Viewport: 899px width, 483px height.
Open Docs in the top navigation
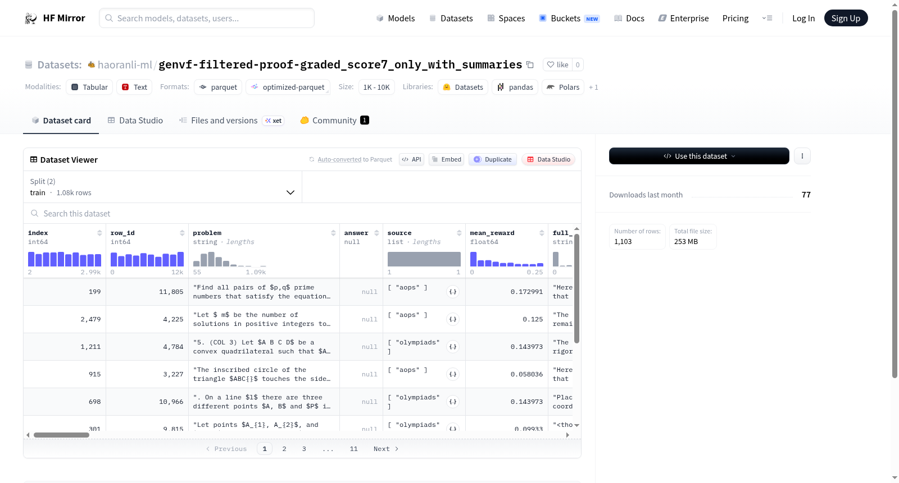point(629,18)
